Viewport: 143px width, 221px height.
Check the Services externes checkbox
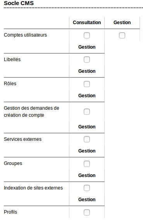coord(87,139)
